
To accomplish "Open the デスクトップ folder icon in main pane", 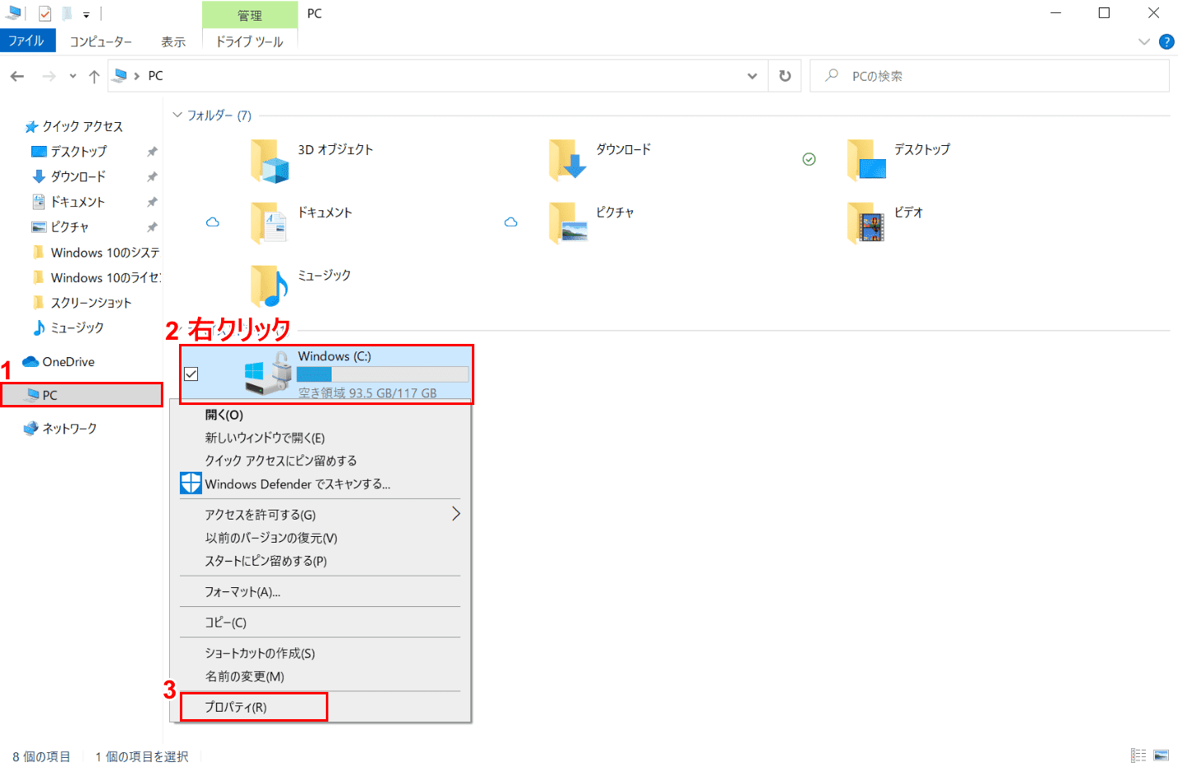I will click(866, 160).
